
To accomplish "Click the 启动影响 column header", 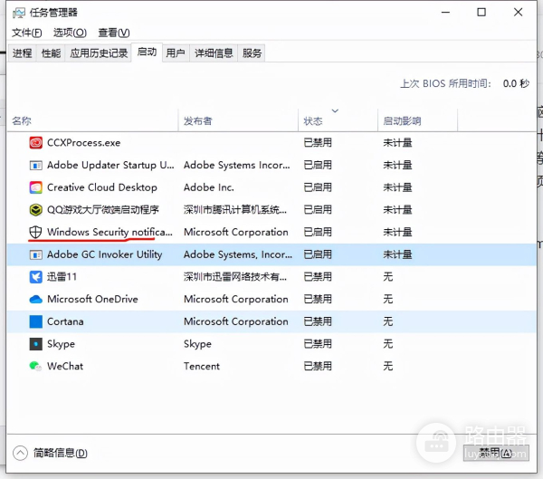I will 402,121.
